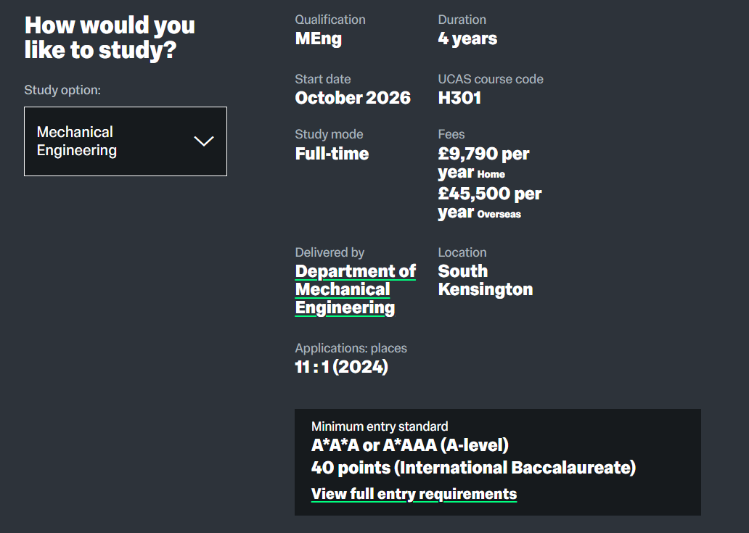Click the chevron arrow in Study option box
Viewport: 749px width, 533px height.
tap(203, 141)
